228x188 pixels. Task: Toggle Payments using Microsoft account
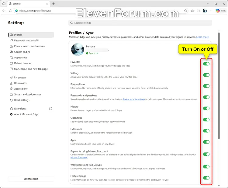(x=206, y=154)
